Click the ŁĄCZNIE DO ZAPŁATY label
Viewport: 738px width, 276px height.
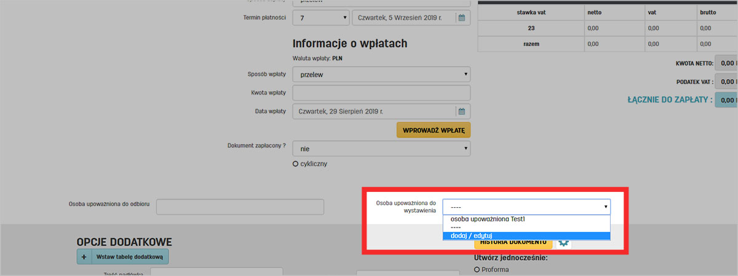pyautogui.click(x=670, y=99)
